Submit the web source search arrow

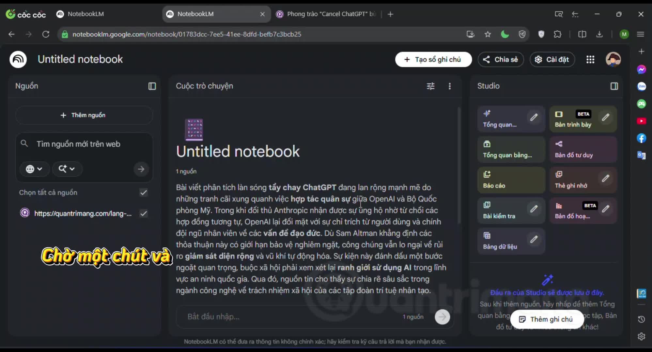tap(141, 169)
